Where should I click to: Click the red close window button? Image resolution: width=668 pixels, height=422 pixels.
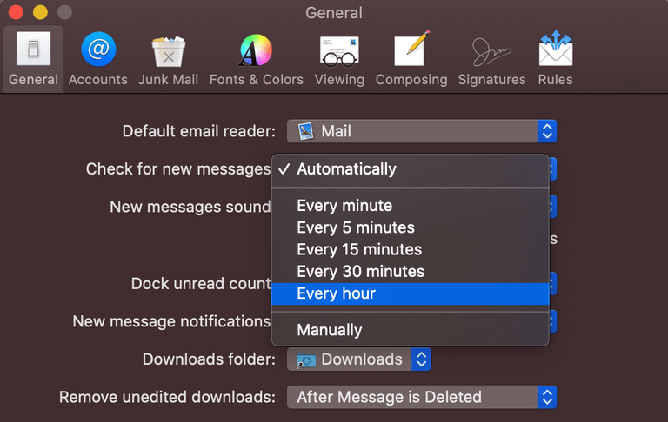tap(17, 13)
